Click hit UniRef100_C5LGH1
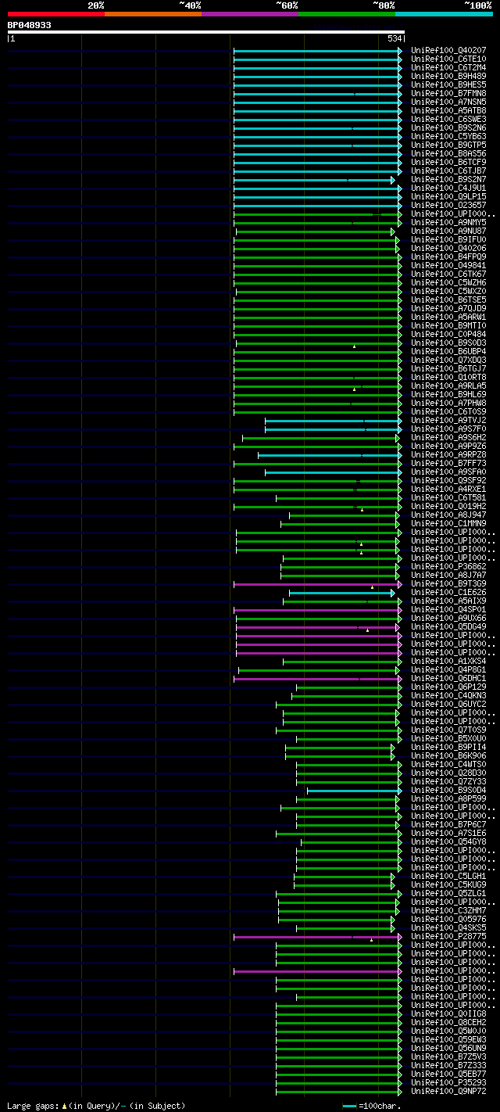The height and width of the screenshot is (1112, 500). click(448, 876)
